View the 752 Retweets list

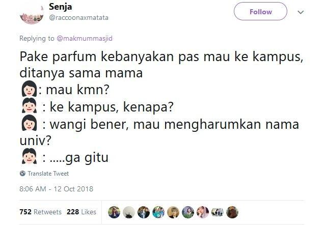(40, 212)
